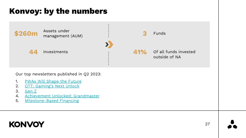This screenshot has width=246, height=138.
Task: Click the orange number 3 for funds
Action: click(145, 33)
